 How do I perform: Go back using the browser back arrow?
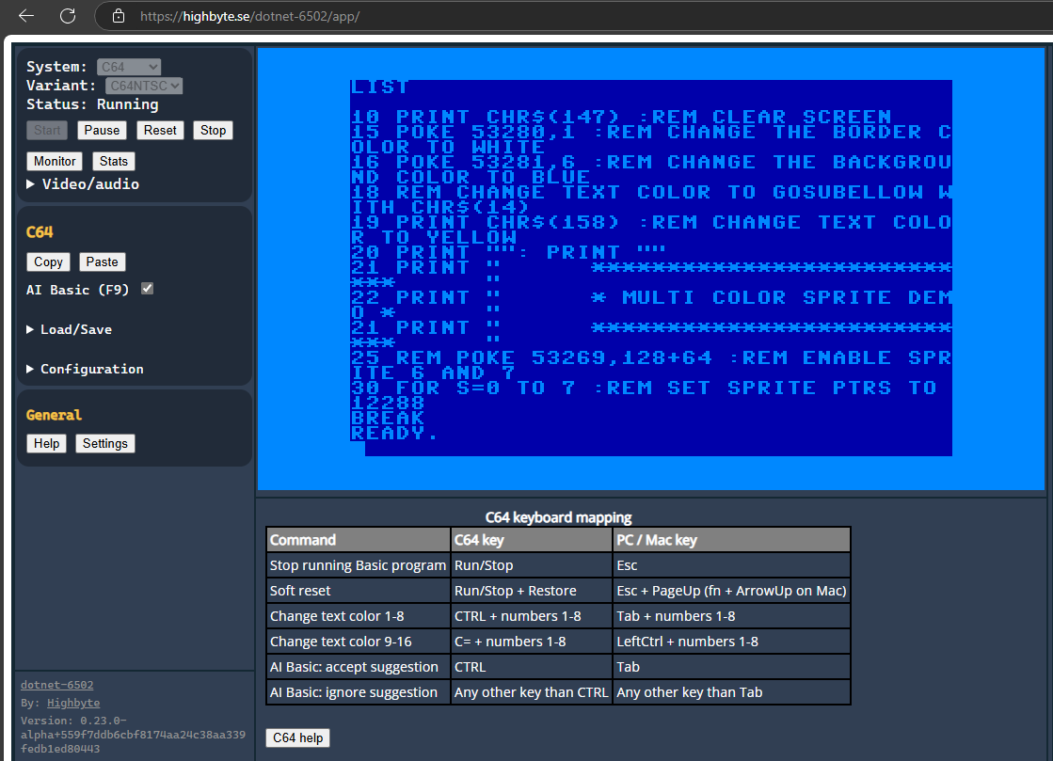pyautogui.click(x=26, y=16)
